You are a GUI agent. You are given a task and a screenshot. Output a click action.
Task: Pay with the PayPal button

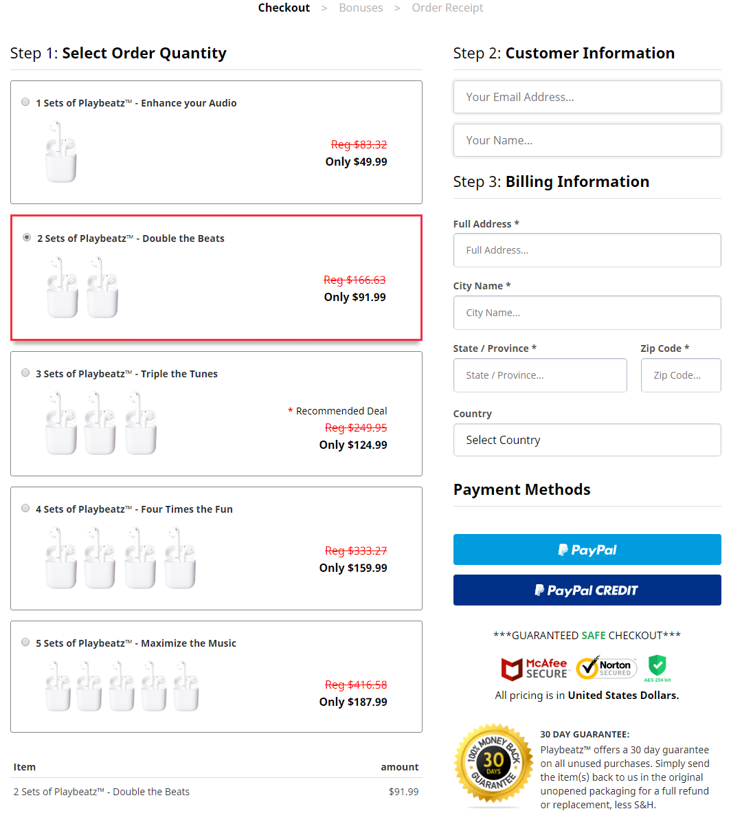pyautogui.click(x=587, y=550)
